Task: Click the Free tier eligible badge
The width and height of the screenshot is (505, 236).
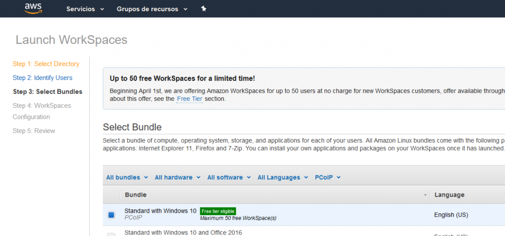Action: tap(218, 211)
